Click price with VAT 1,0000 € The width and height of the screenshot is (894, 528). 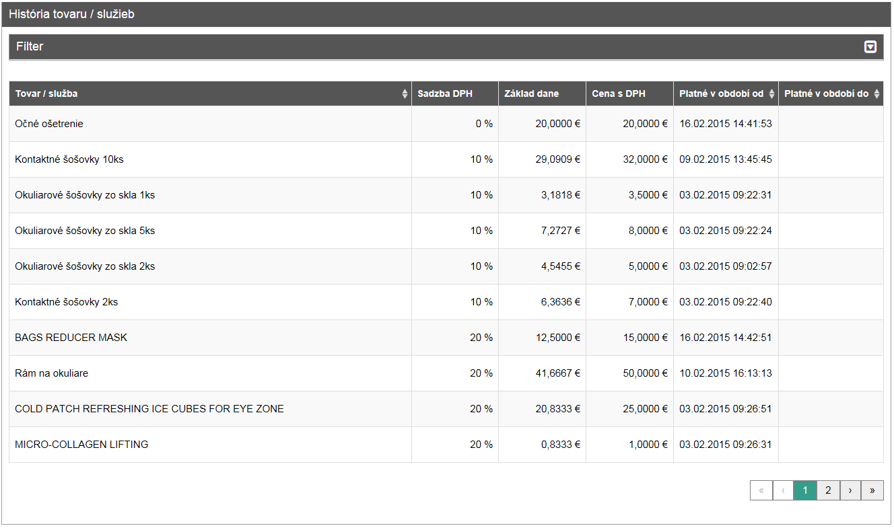tap(648, 445)
